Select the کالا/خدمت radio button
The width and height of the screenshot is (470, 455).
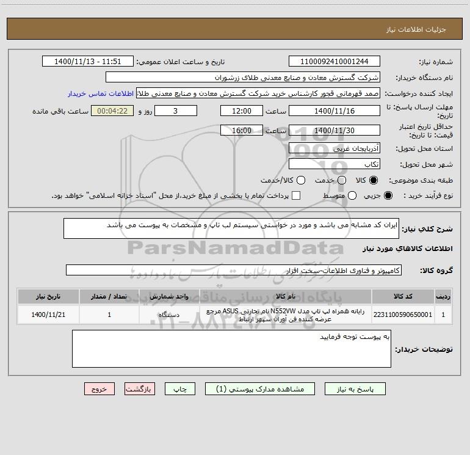coord(301,180)
